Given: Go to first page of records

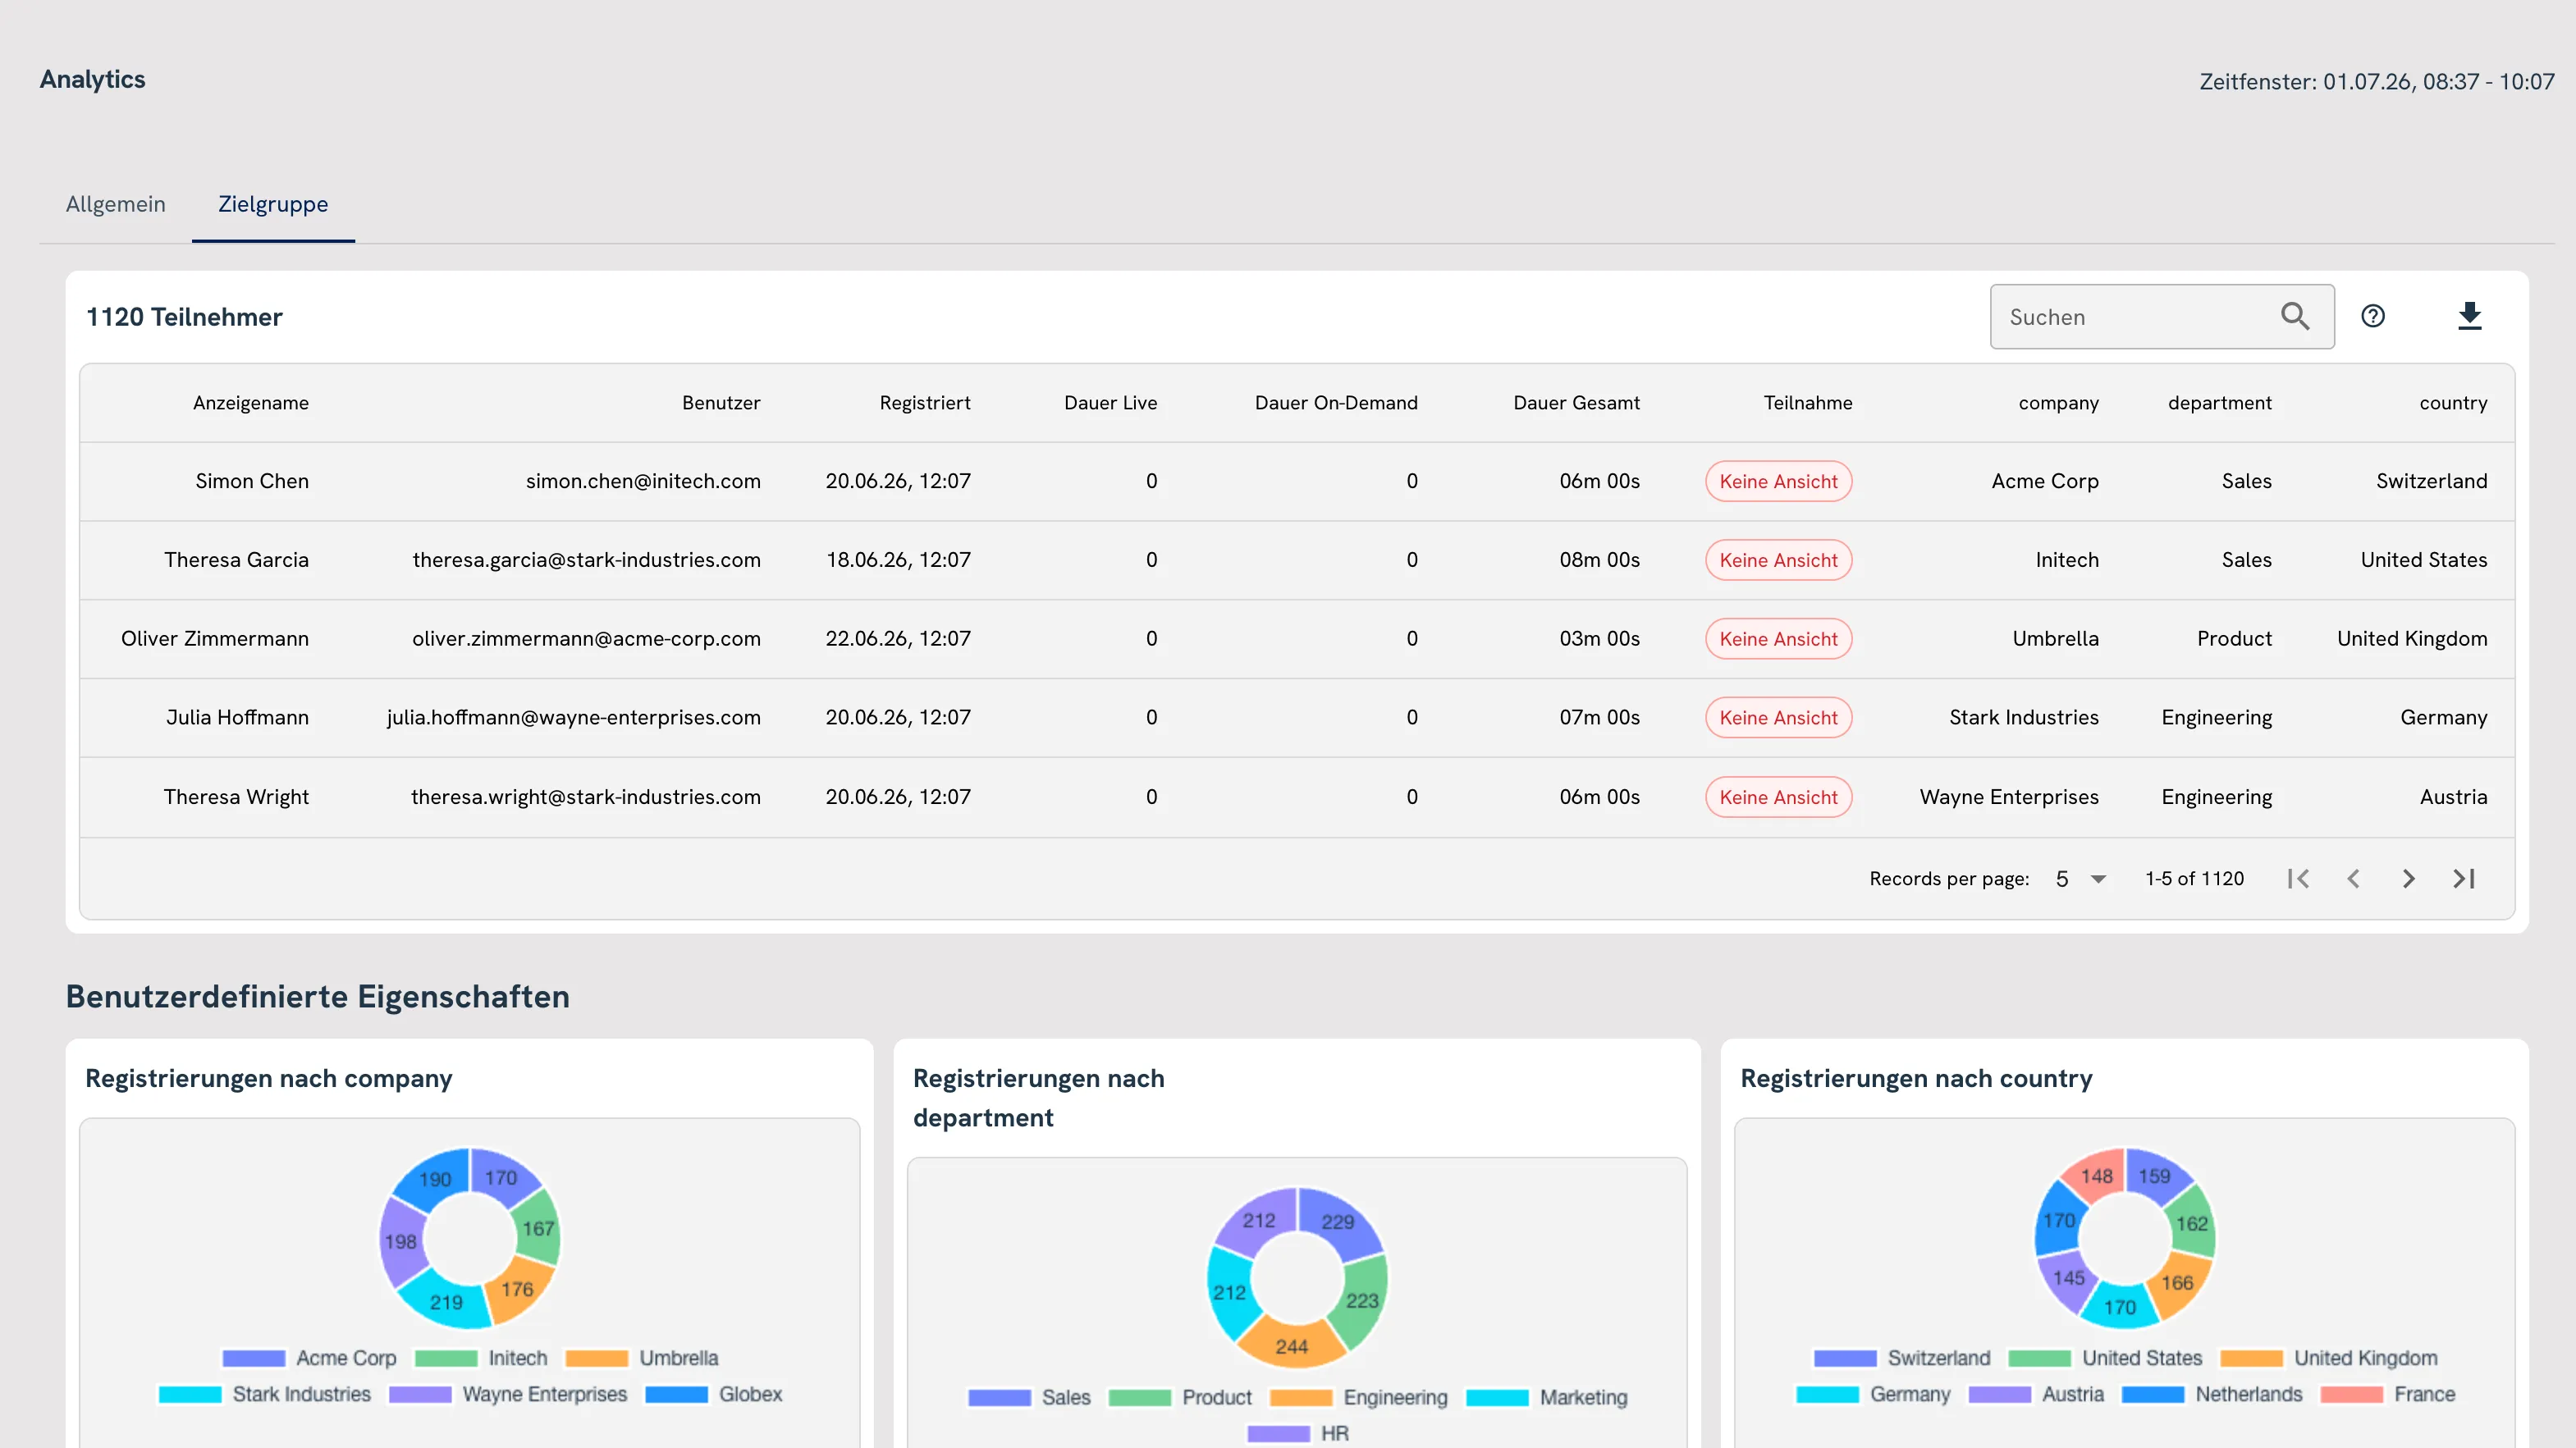Looking at the screenshot, I should 2298,878.
